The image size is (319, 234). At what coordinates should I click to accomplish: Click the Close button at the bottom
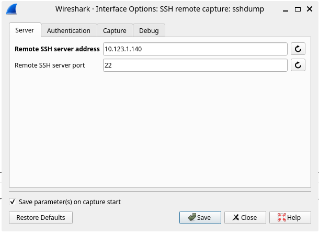245,217
